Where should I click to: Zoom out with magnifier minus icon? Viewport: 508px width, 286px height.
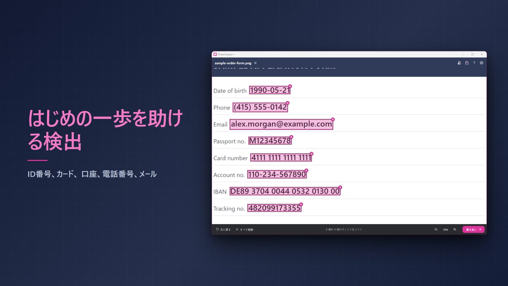(436, 229)
